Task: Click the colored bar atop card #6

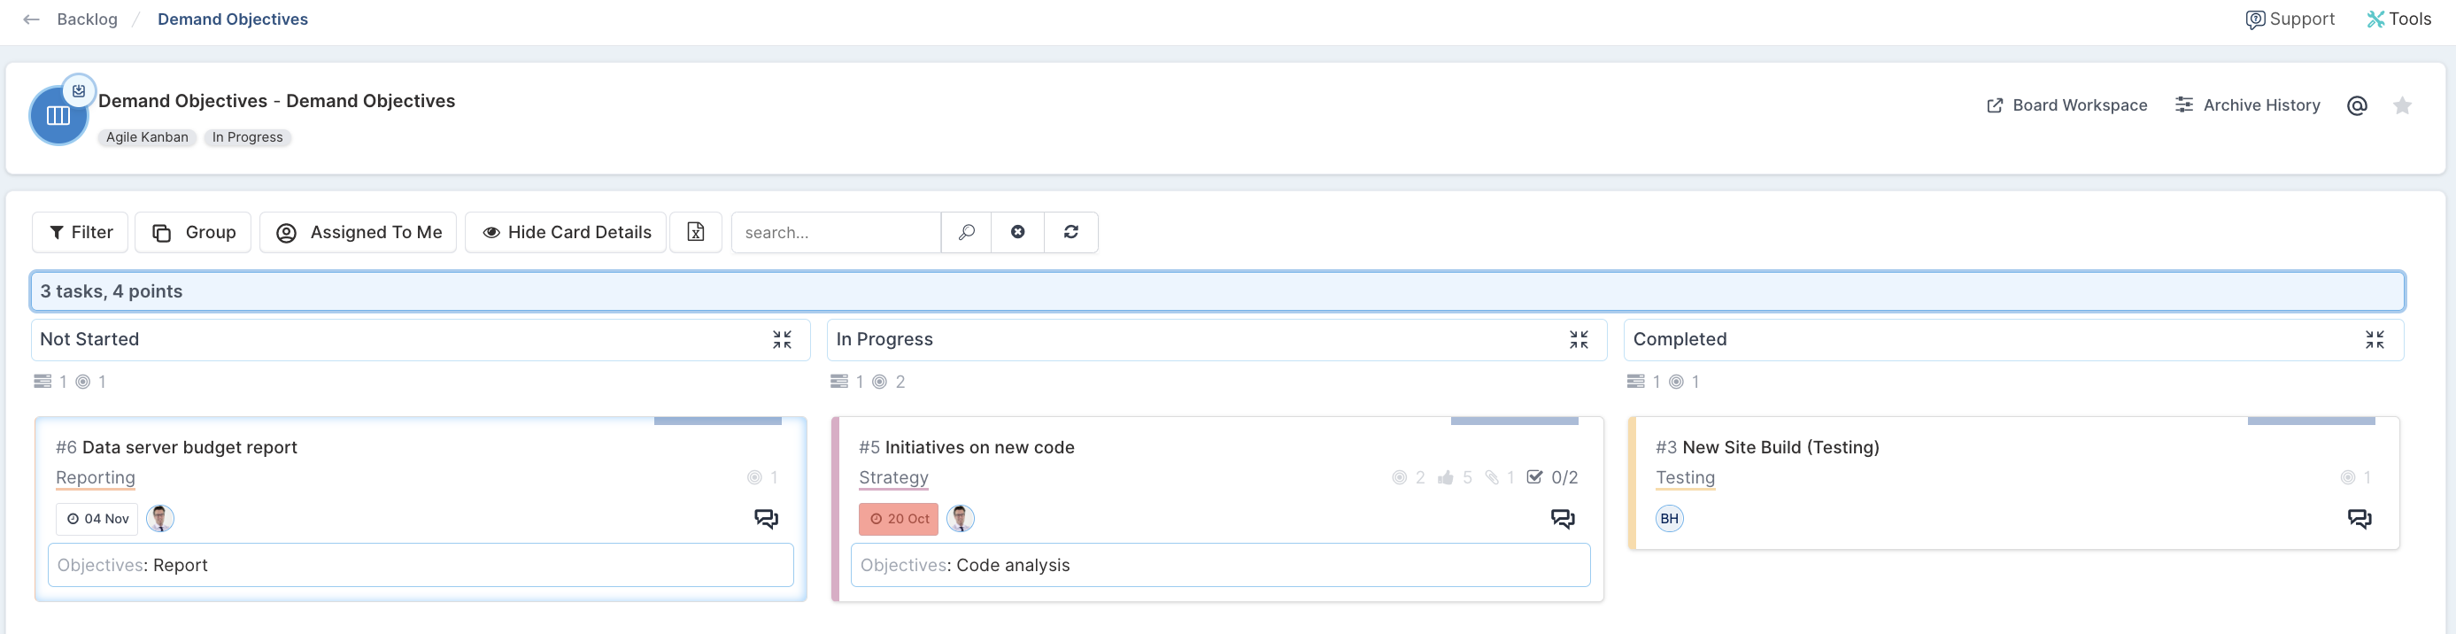Action: tap(718, 421)
